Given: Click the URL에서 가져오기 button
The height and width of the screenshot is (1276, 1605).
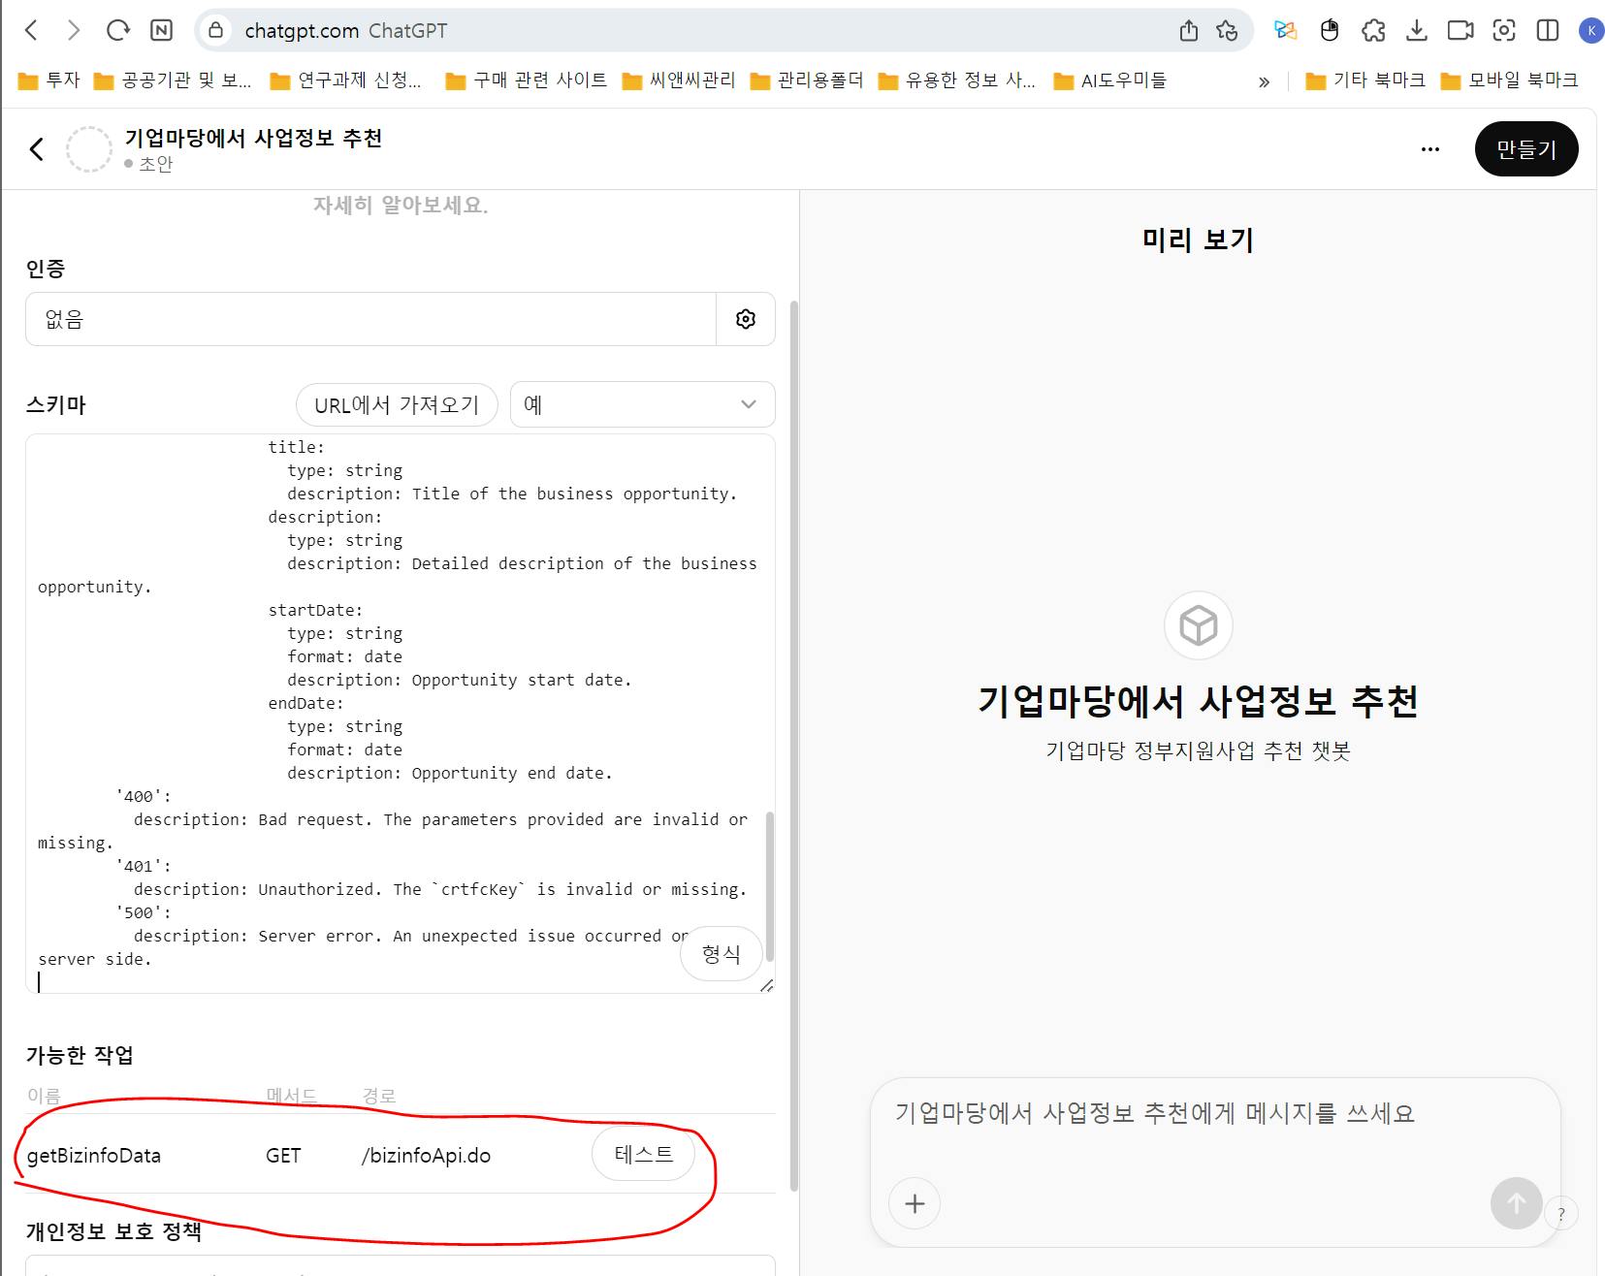Looking at the screenshot, I should click(x=397, y=405).
